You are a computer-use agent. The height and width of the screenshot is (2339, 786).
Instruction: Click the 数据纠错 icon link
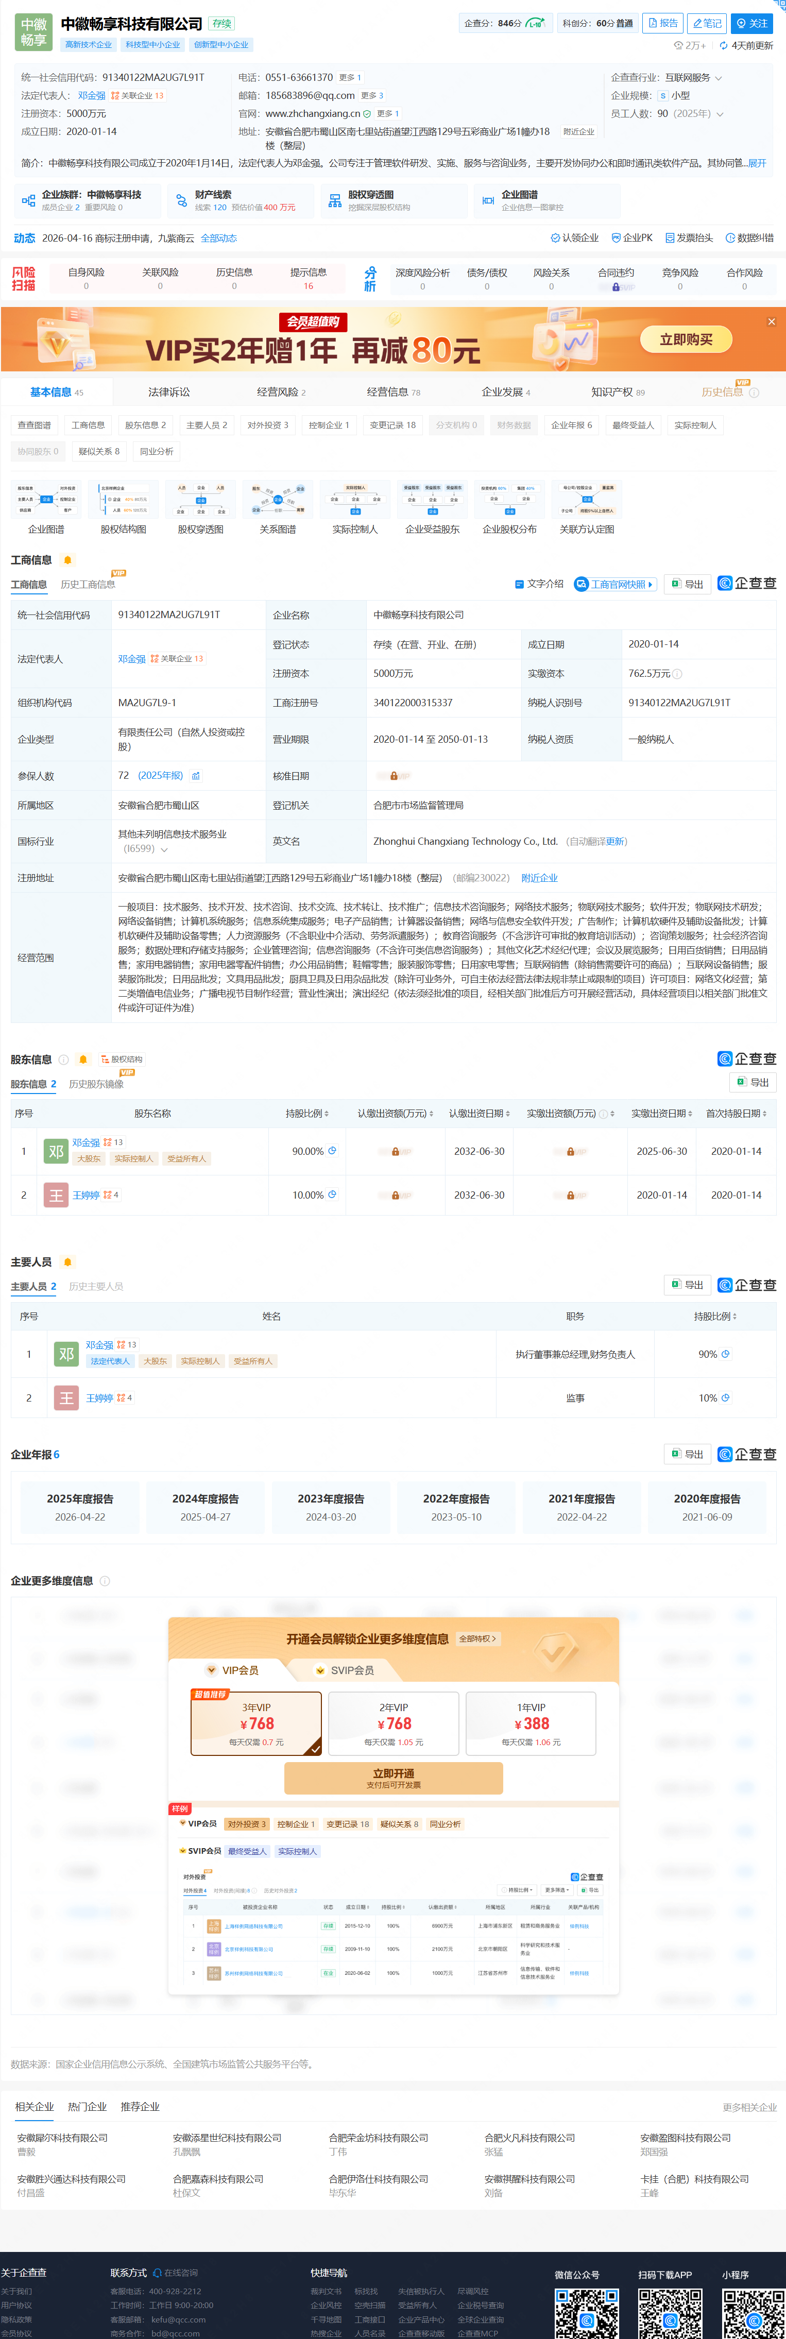(750, 238)
